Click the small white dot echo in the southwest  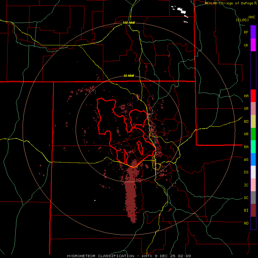coord(95,200)
